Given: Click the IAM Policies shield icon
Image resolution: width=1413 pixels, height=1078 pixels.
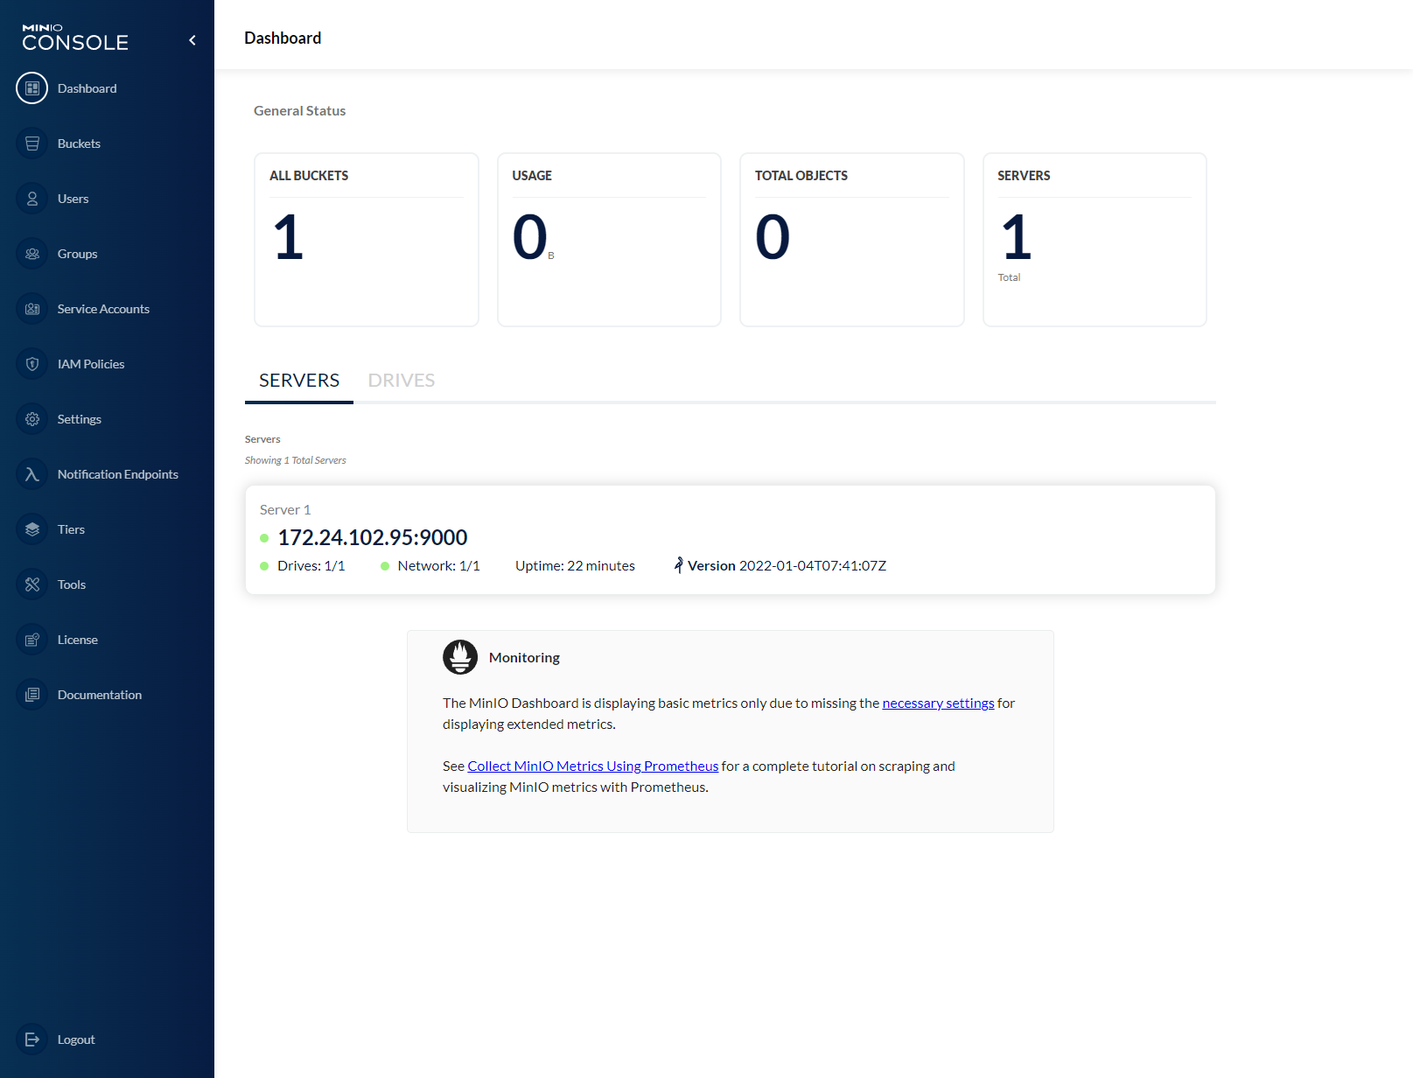Looking at the screenshot, I should [x=32, y=364].
